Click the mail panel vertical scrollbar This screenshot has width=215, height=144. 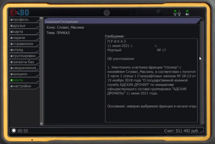coord(202,72)
